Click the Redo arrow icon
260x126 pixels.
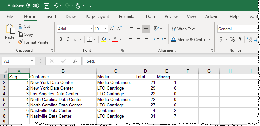(x=68, y=6)
